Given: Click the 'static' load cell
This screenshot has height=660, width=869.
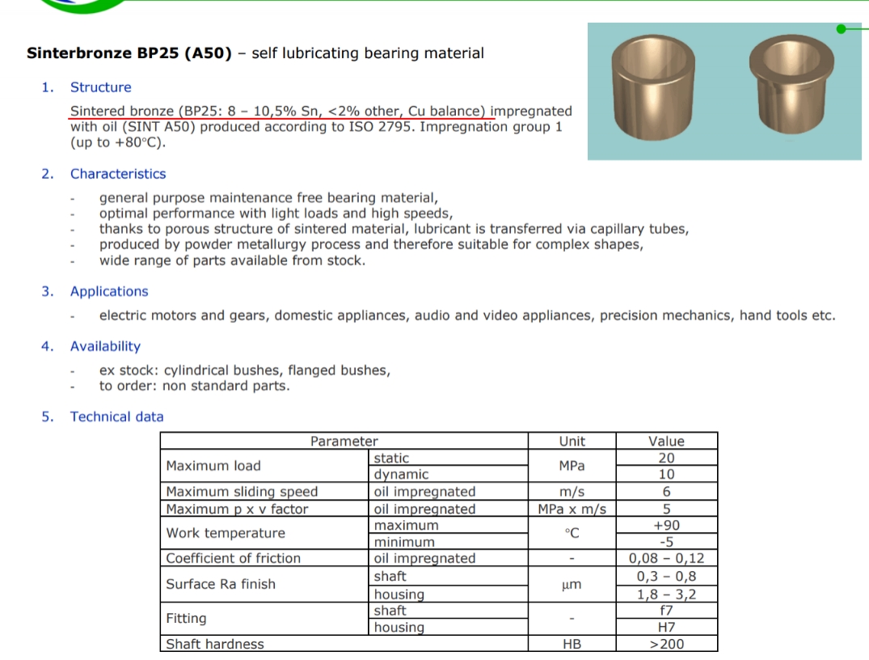Looking at the screenshot, I should (x=448, y=458).
